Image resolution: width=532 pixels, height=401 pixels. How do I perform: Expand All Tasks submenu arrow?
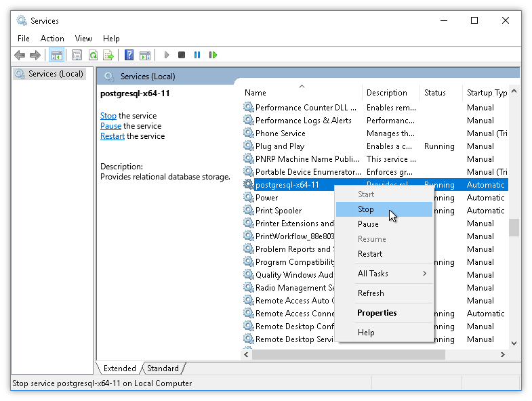[424, 274]
